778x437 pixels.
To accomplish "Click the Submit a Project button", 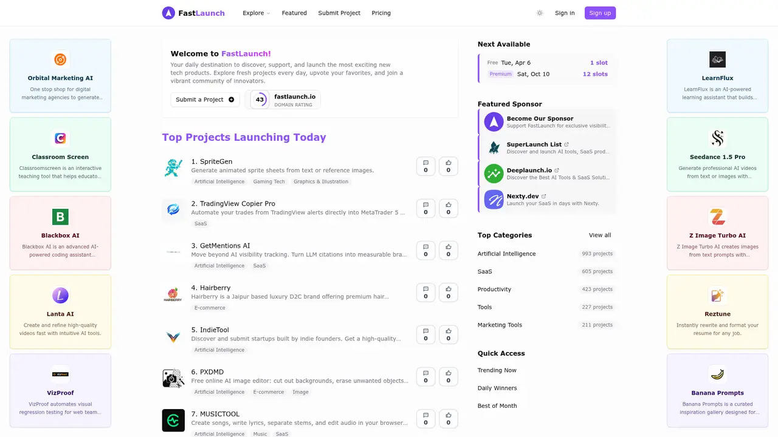I will click(x=205, y=100).
